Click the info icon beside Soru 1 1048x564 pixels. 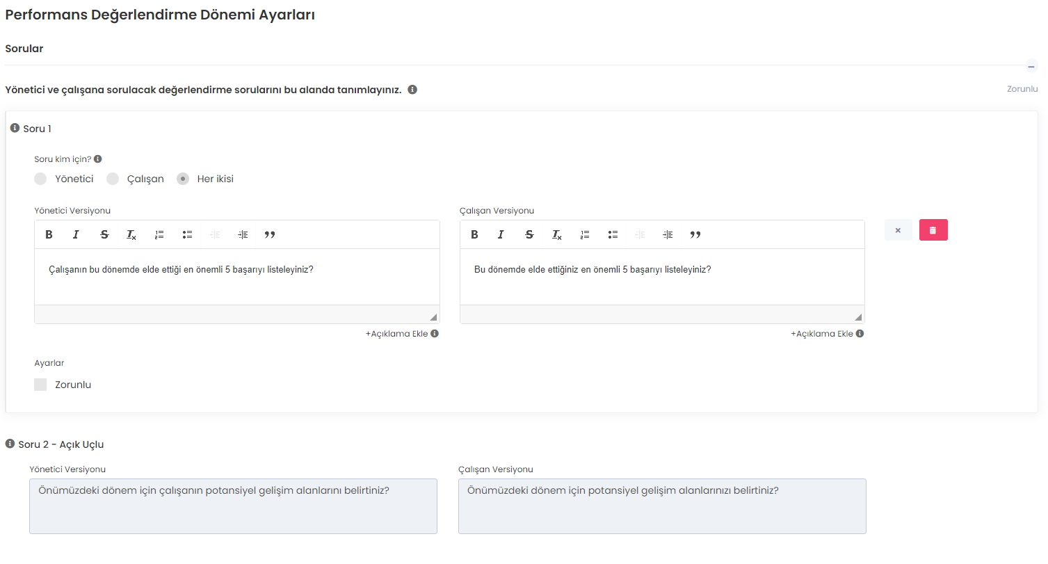pos(15,128)
